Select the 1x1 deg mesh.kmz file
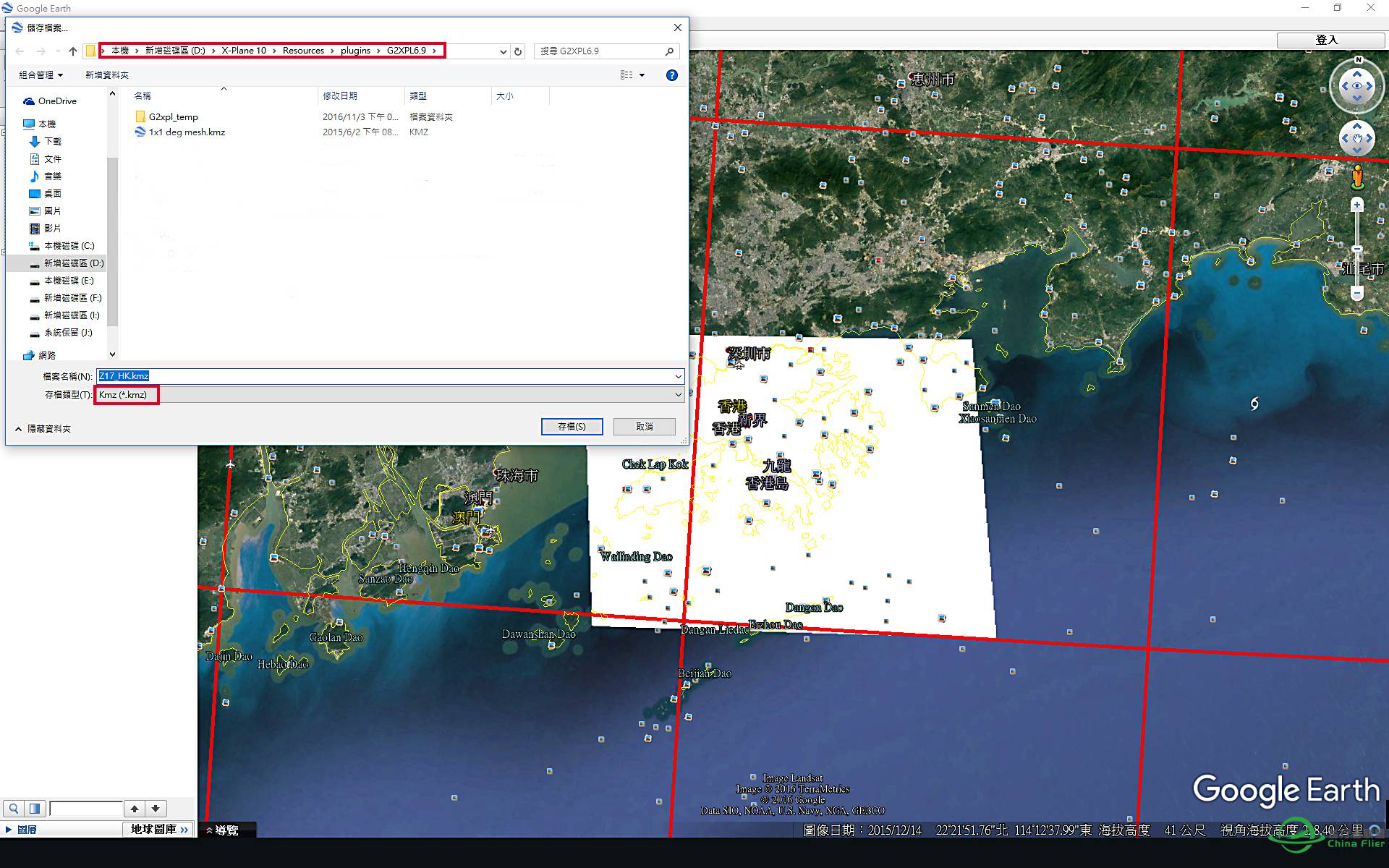1389x868 pixels. coord(180,132)
